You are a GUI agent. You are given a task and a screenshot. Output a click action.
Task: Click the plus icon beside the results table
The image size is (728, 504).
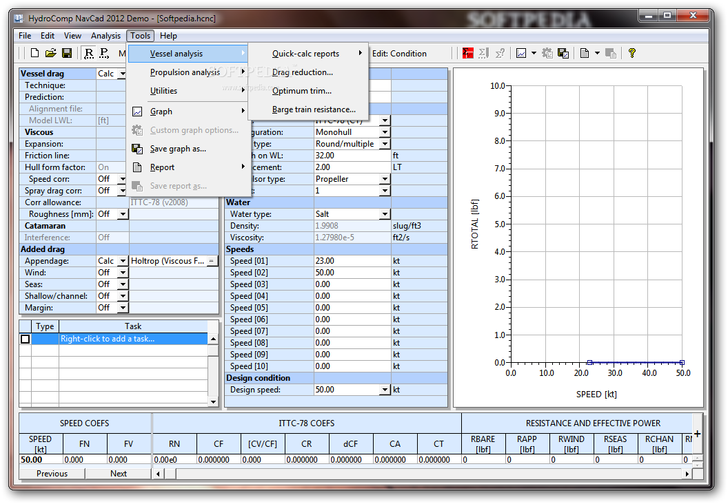[697, 434]
